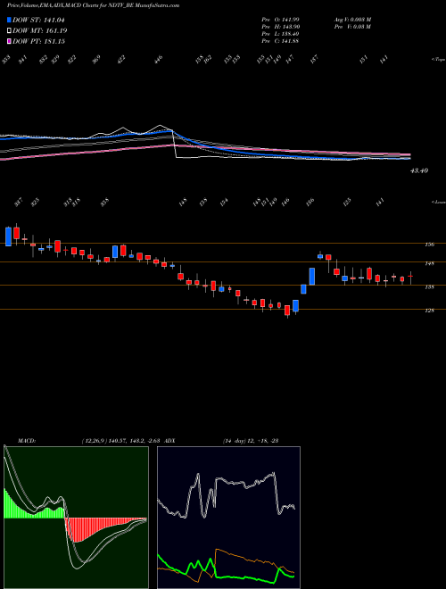446x589 pixels.
Task: Click the lowest red candlestick below the 128 line
Action: pyautogui.click(x=287, y=311)
